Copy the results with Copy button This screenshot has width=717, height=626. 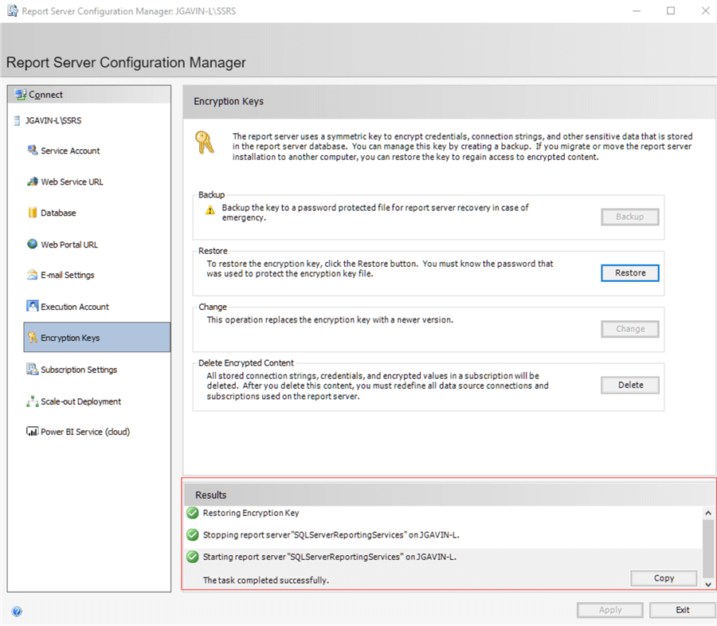pos(664,578)
